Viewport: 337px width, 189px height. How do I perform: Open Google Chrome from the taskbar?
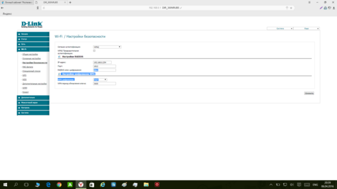click(59, 184)
